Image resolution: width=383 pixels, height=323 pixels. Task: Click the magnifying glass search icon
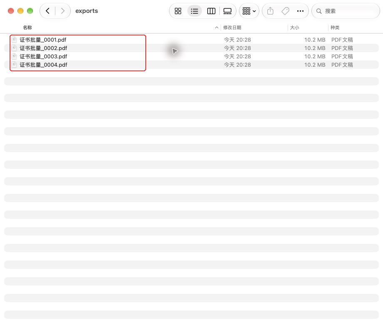(x=319, y=11)
